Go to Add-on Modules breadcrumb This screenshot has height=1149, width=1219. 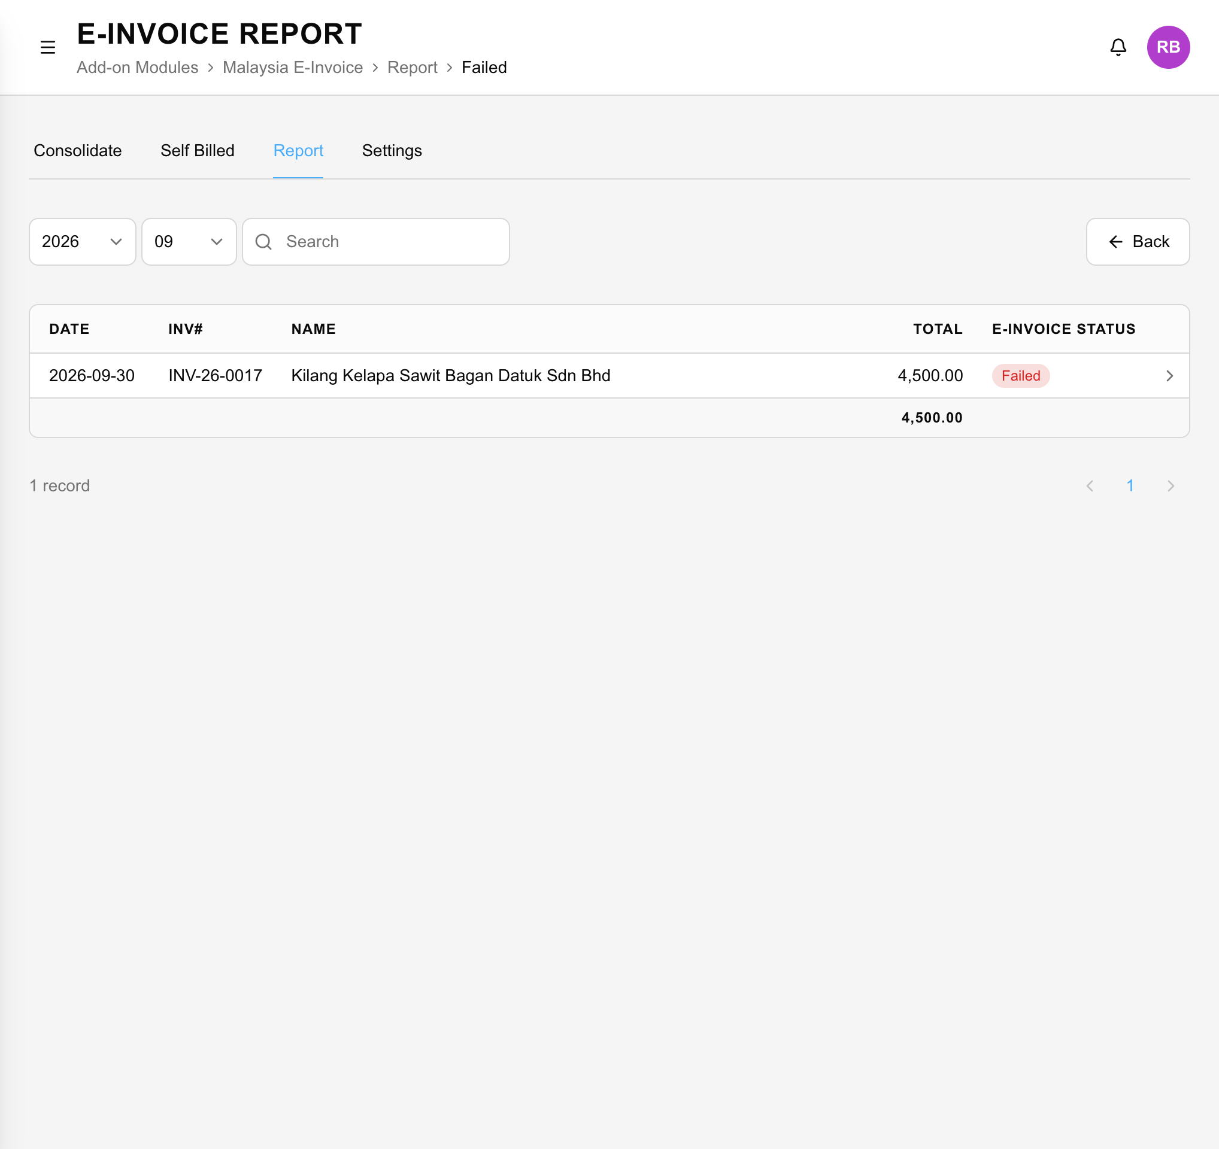tap(137, 68)
